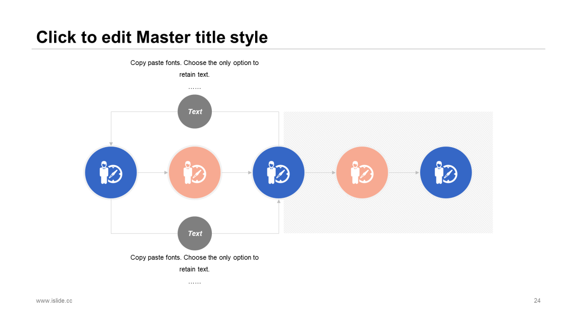
Task: Select the bottom gray 'Text' circle
Action: (195, 233)
